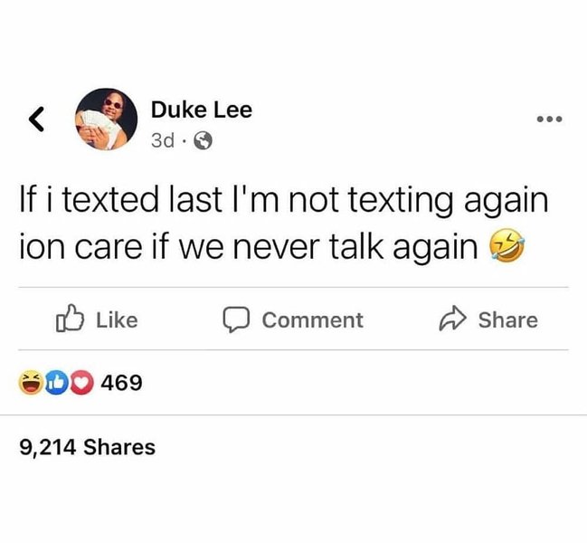Click the Haha laughing reaction icon
Image resolution: width=587 pixels, height=543 pixels.
tap(31, 382)
